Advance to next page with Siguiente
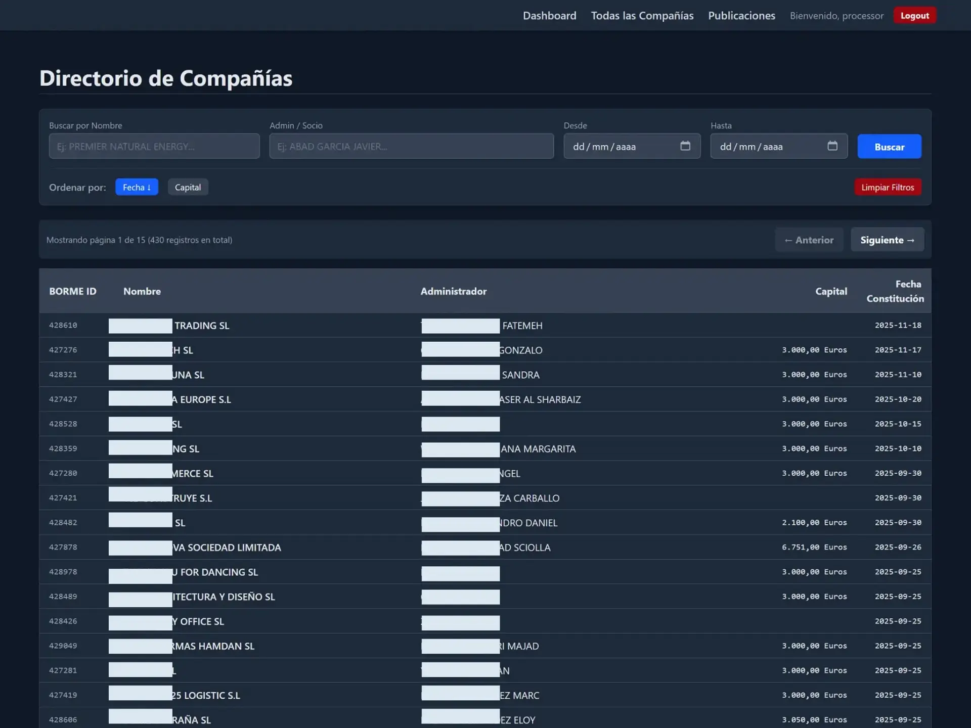The height and width of the screenshot is (728, 971). (887, 239)
